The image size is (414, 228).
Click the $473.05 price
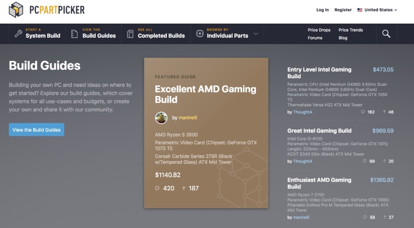click(x=383, y=70)
